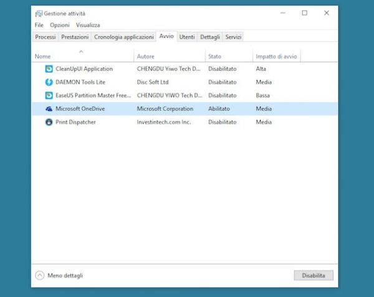Click the Task Manager title bar icon

(39, 13)
